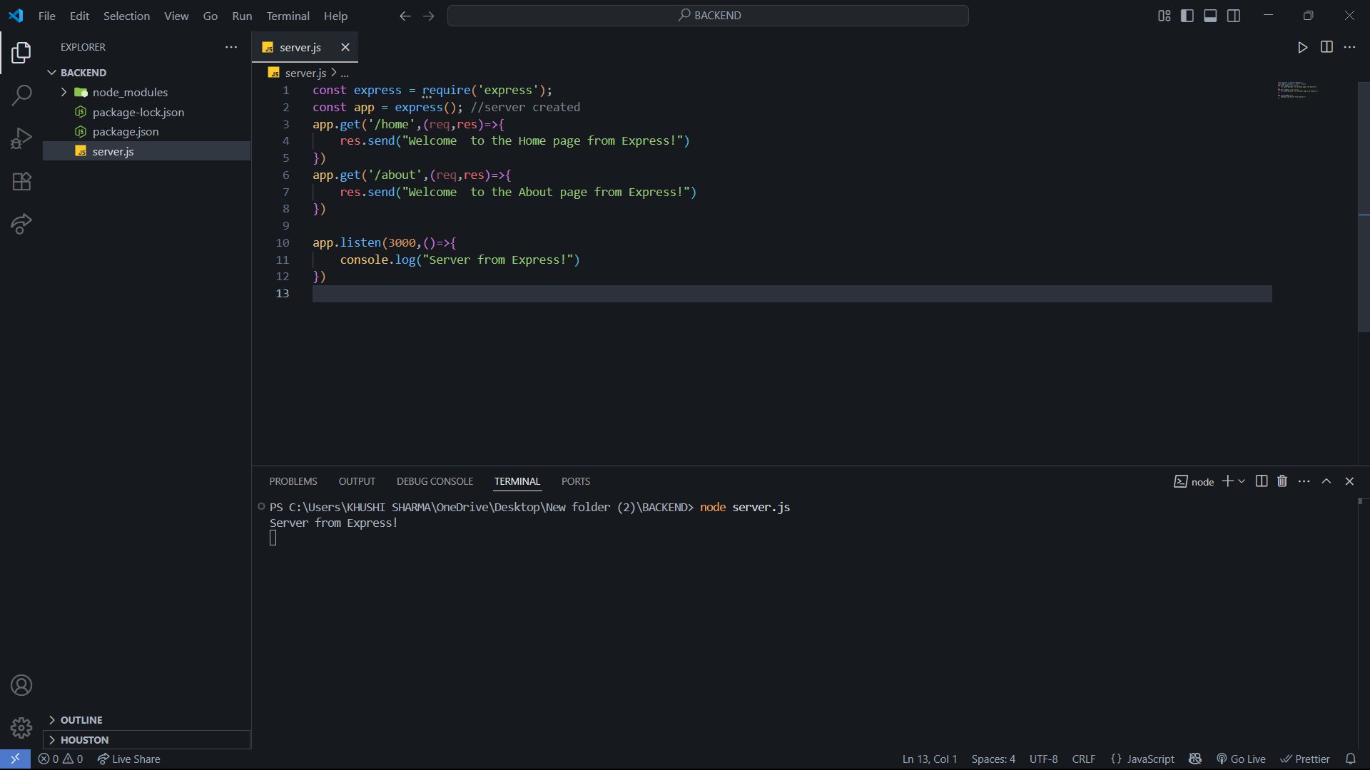Image resolution: width=1370 pixels, height=770 pixels.
Task: Expand the node_modules folder
Action: 130,92
